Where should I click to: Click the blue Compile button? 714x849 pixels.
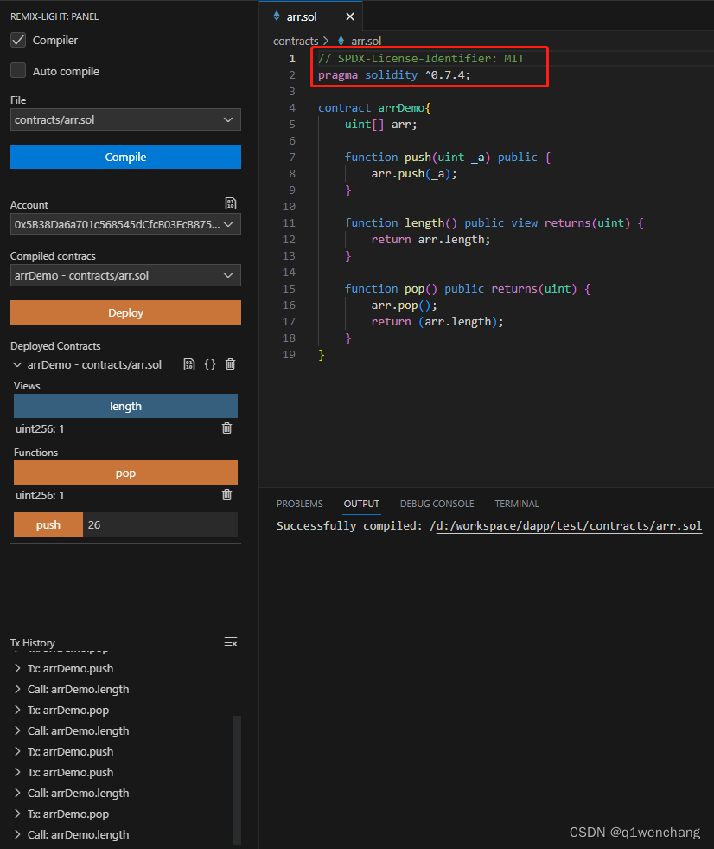125,157
